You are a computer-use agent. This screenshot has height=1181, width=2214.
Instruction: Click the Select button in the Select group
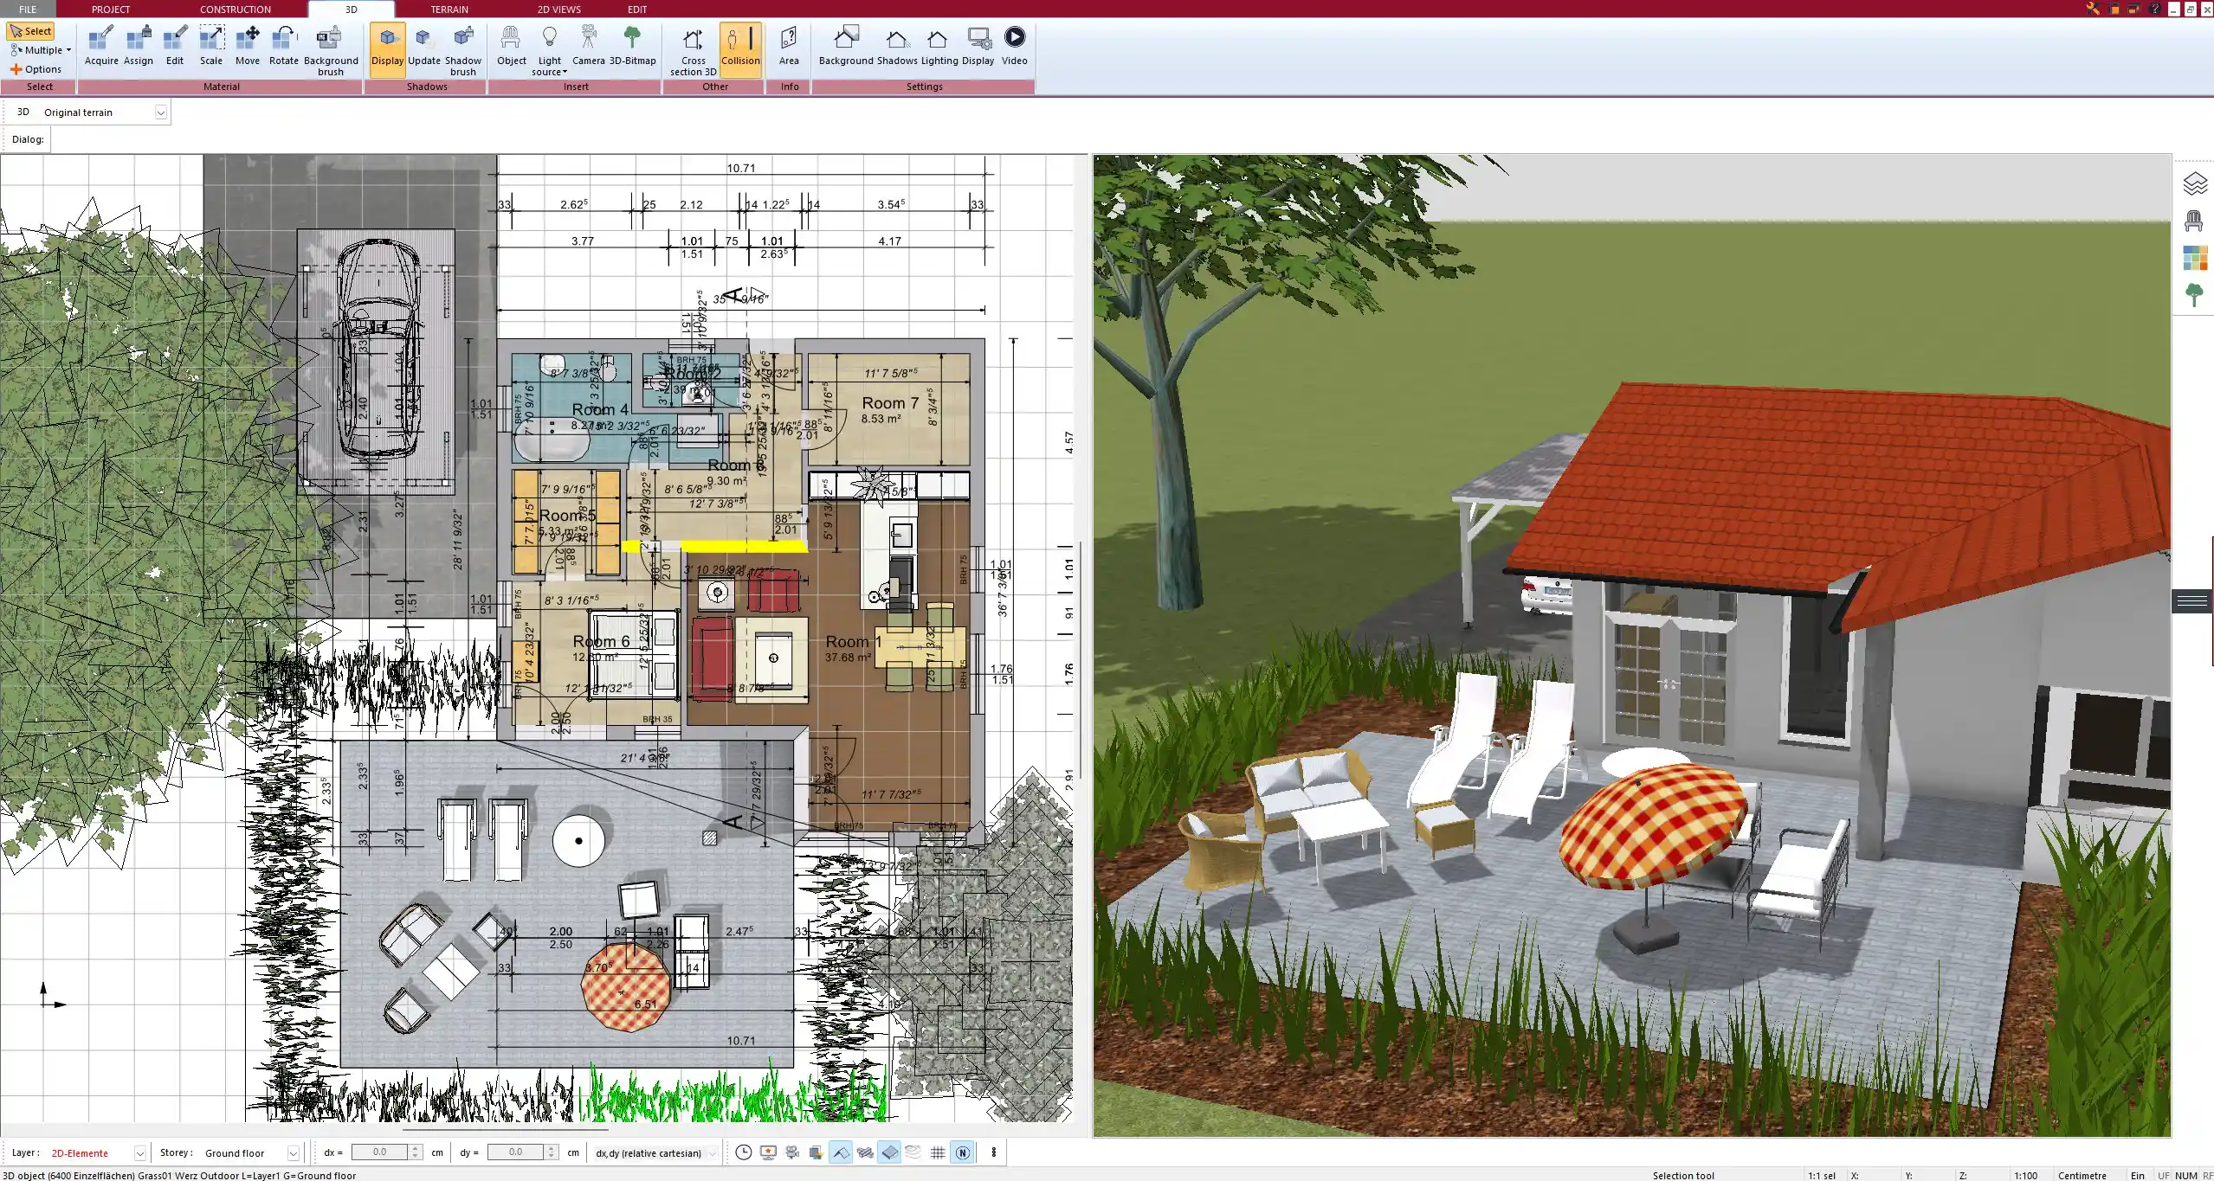coord(32,30)
